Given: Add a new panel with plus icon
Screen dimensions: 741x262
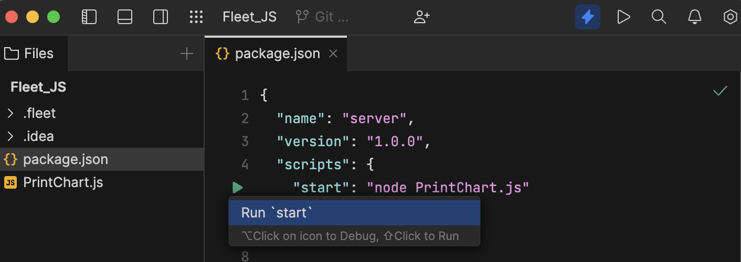Looking at the screenshot, I should [186, 53].
